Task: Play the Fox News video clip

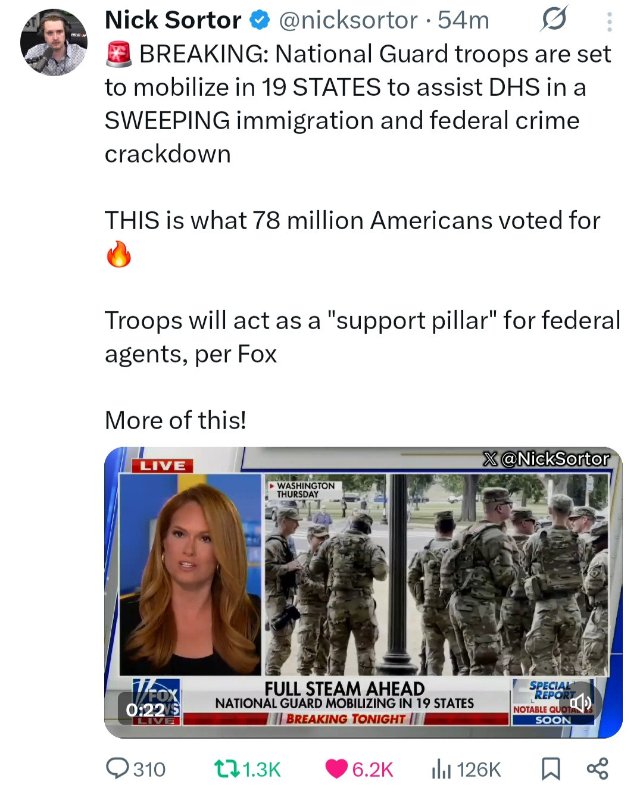Action: tap(363, 592)
